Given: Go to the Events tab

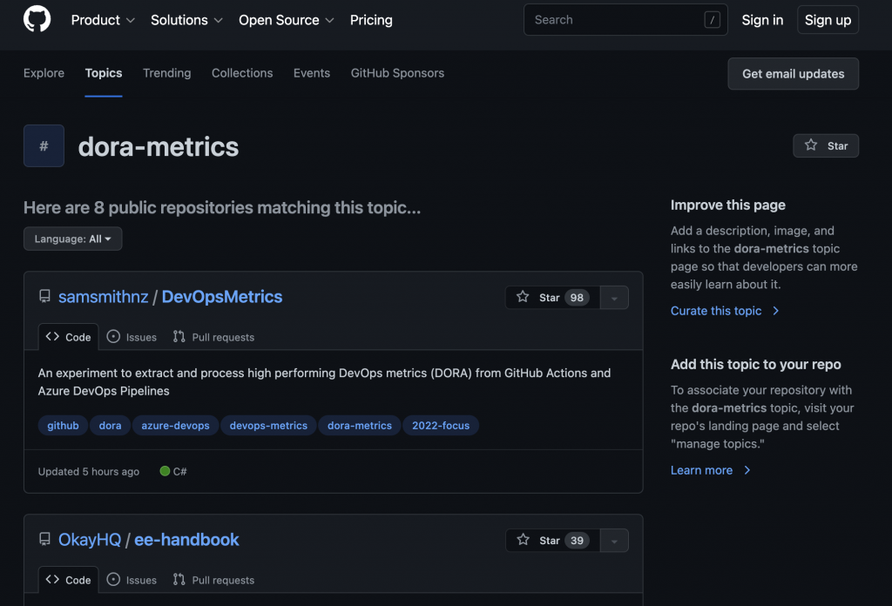Looking at the screenshot, I should [312, 73].
